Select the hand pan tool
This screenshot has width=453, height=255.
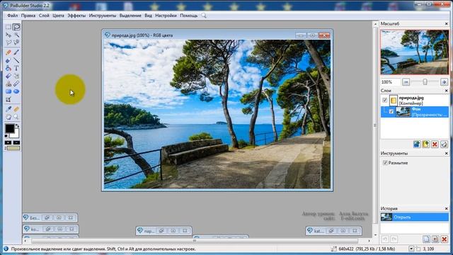pyautogui.click(x=8, y=117)
